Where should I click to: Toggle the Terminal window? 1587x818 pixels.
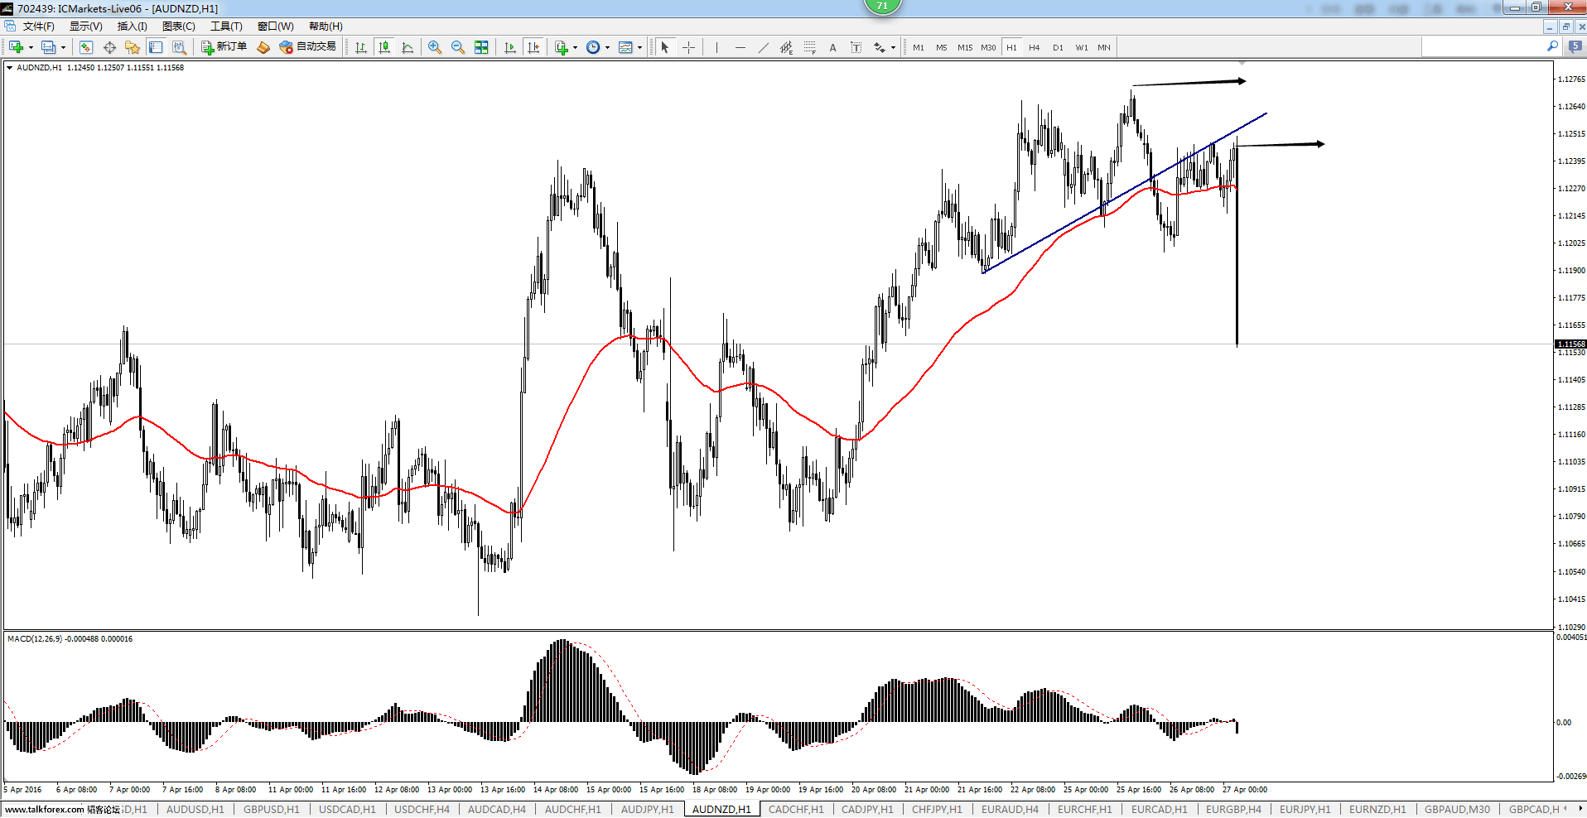tap(156, 47)
